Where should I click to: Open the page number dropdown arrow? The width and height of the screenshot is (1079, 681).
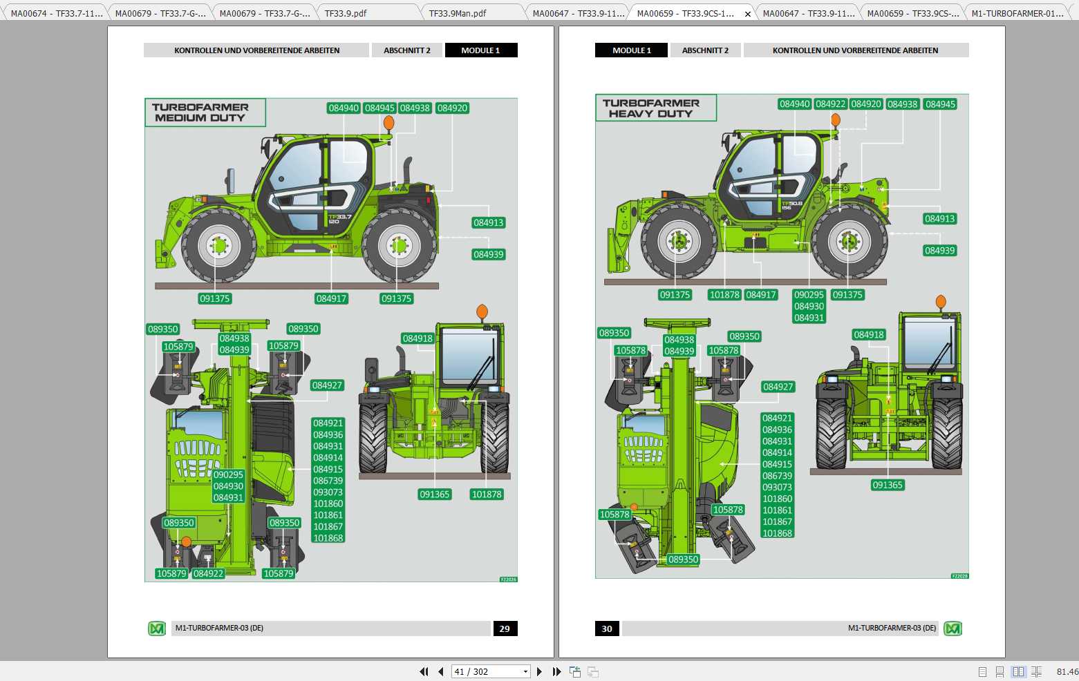pyautogui.click(x=525, y=671)
